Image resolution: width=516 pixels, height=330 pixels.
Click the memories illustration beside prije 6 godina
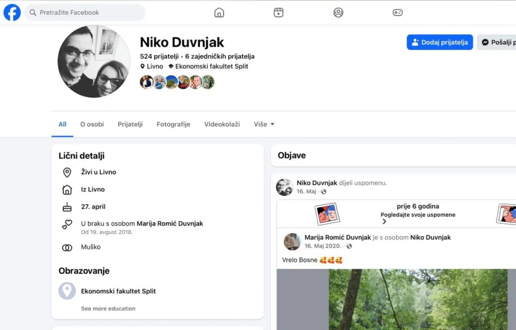tap(327, 214)
